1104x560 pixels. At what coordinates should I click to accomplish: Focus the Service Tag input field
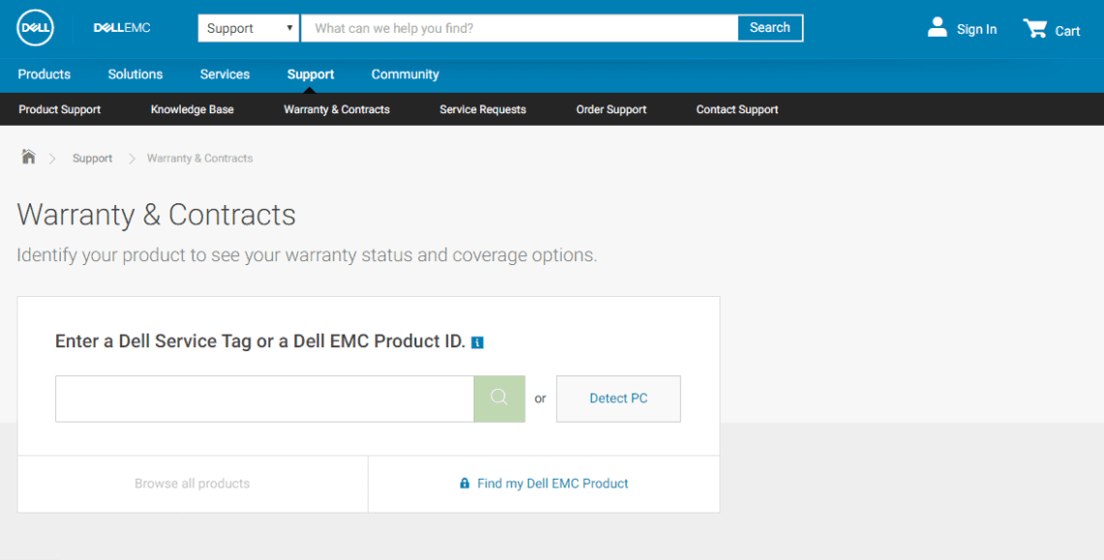pyautogui.click(x=263, y=398)
